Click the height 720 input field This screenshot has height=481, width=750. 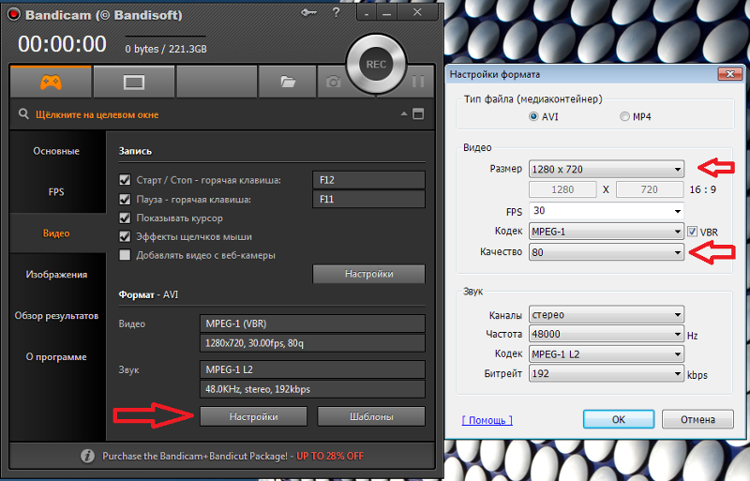(650, 189)
